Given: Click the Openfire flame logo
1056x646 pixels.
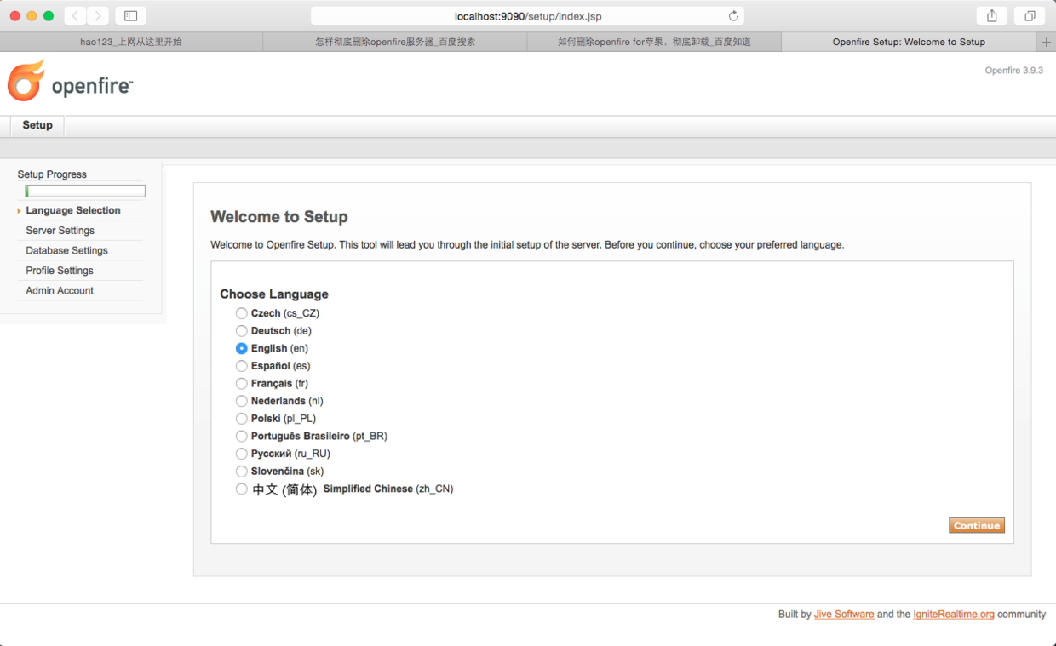Looking at the screenshot, I should tap(26, 82).
